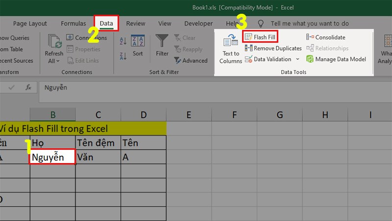The image size is (392, 221).
Task: Click Remove Duplicates icon
Action: [x=248, y=48]
